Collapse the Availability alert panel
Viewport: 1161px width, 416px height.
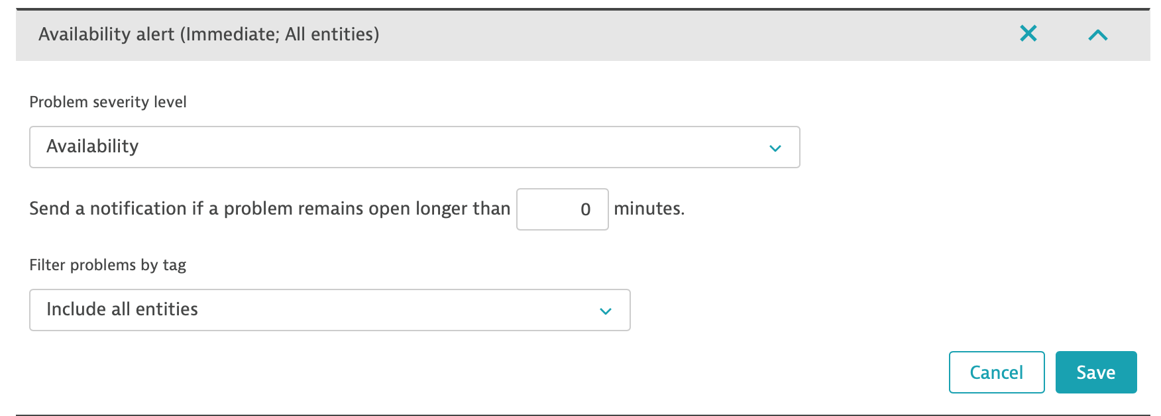[x=1097, y=34]
